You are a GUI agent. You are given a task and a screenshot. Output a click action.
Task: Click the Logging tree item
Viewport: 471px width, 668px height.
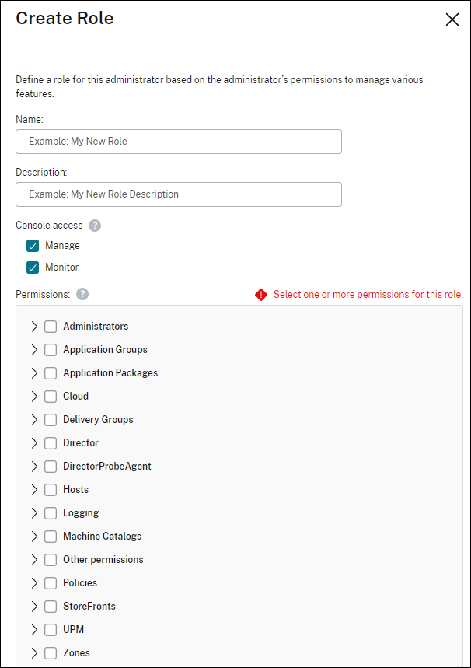click(80, 512)
